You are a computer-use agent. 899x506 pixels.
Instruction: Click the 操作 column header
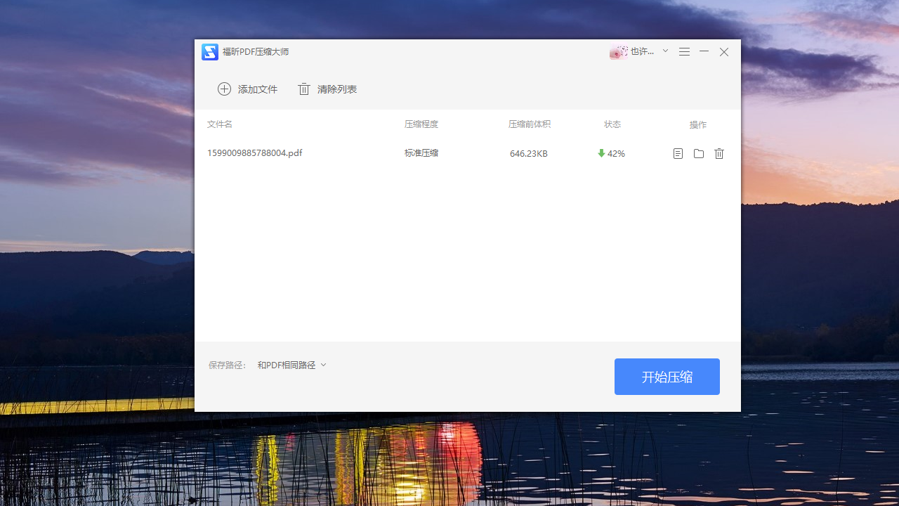[x=697, y=124]
